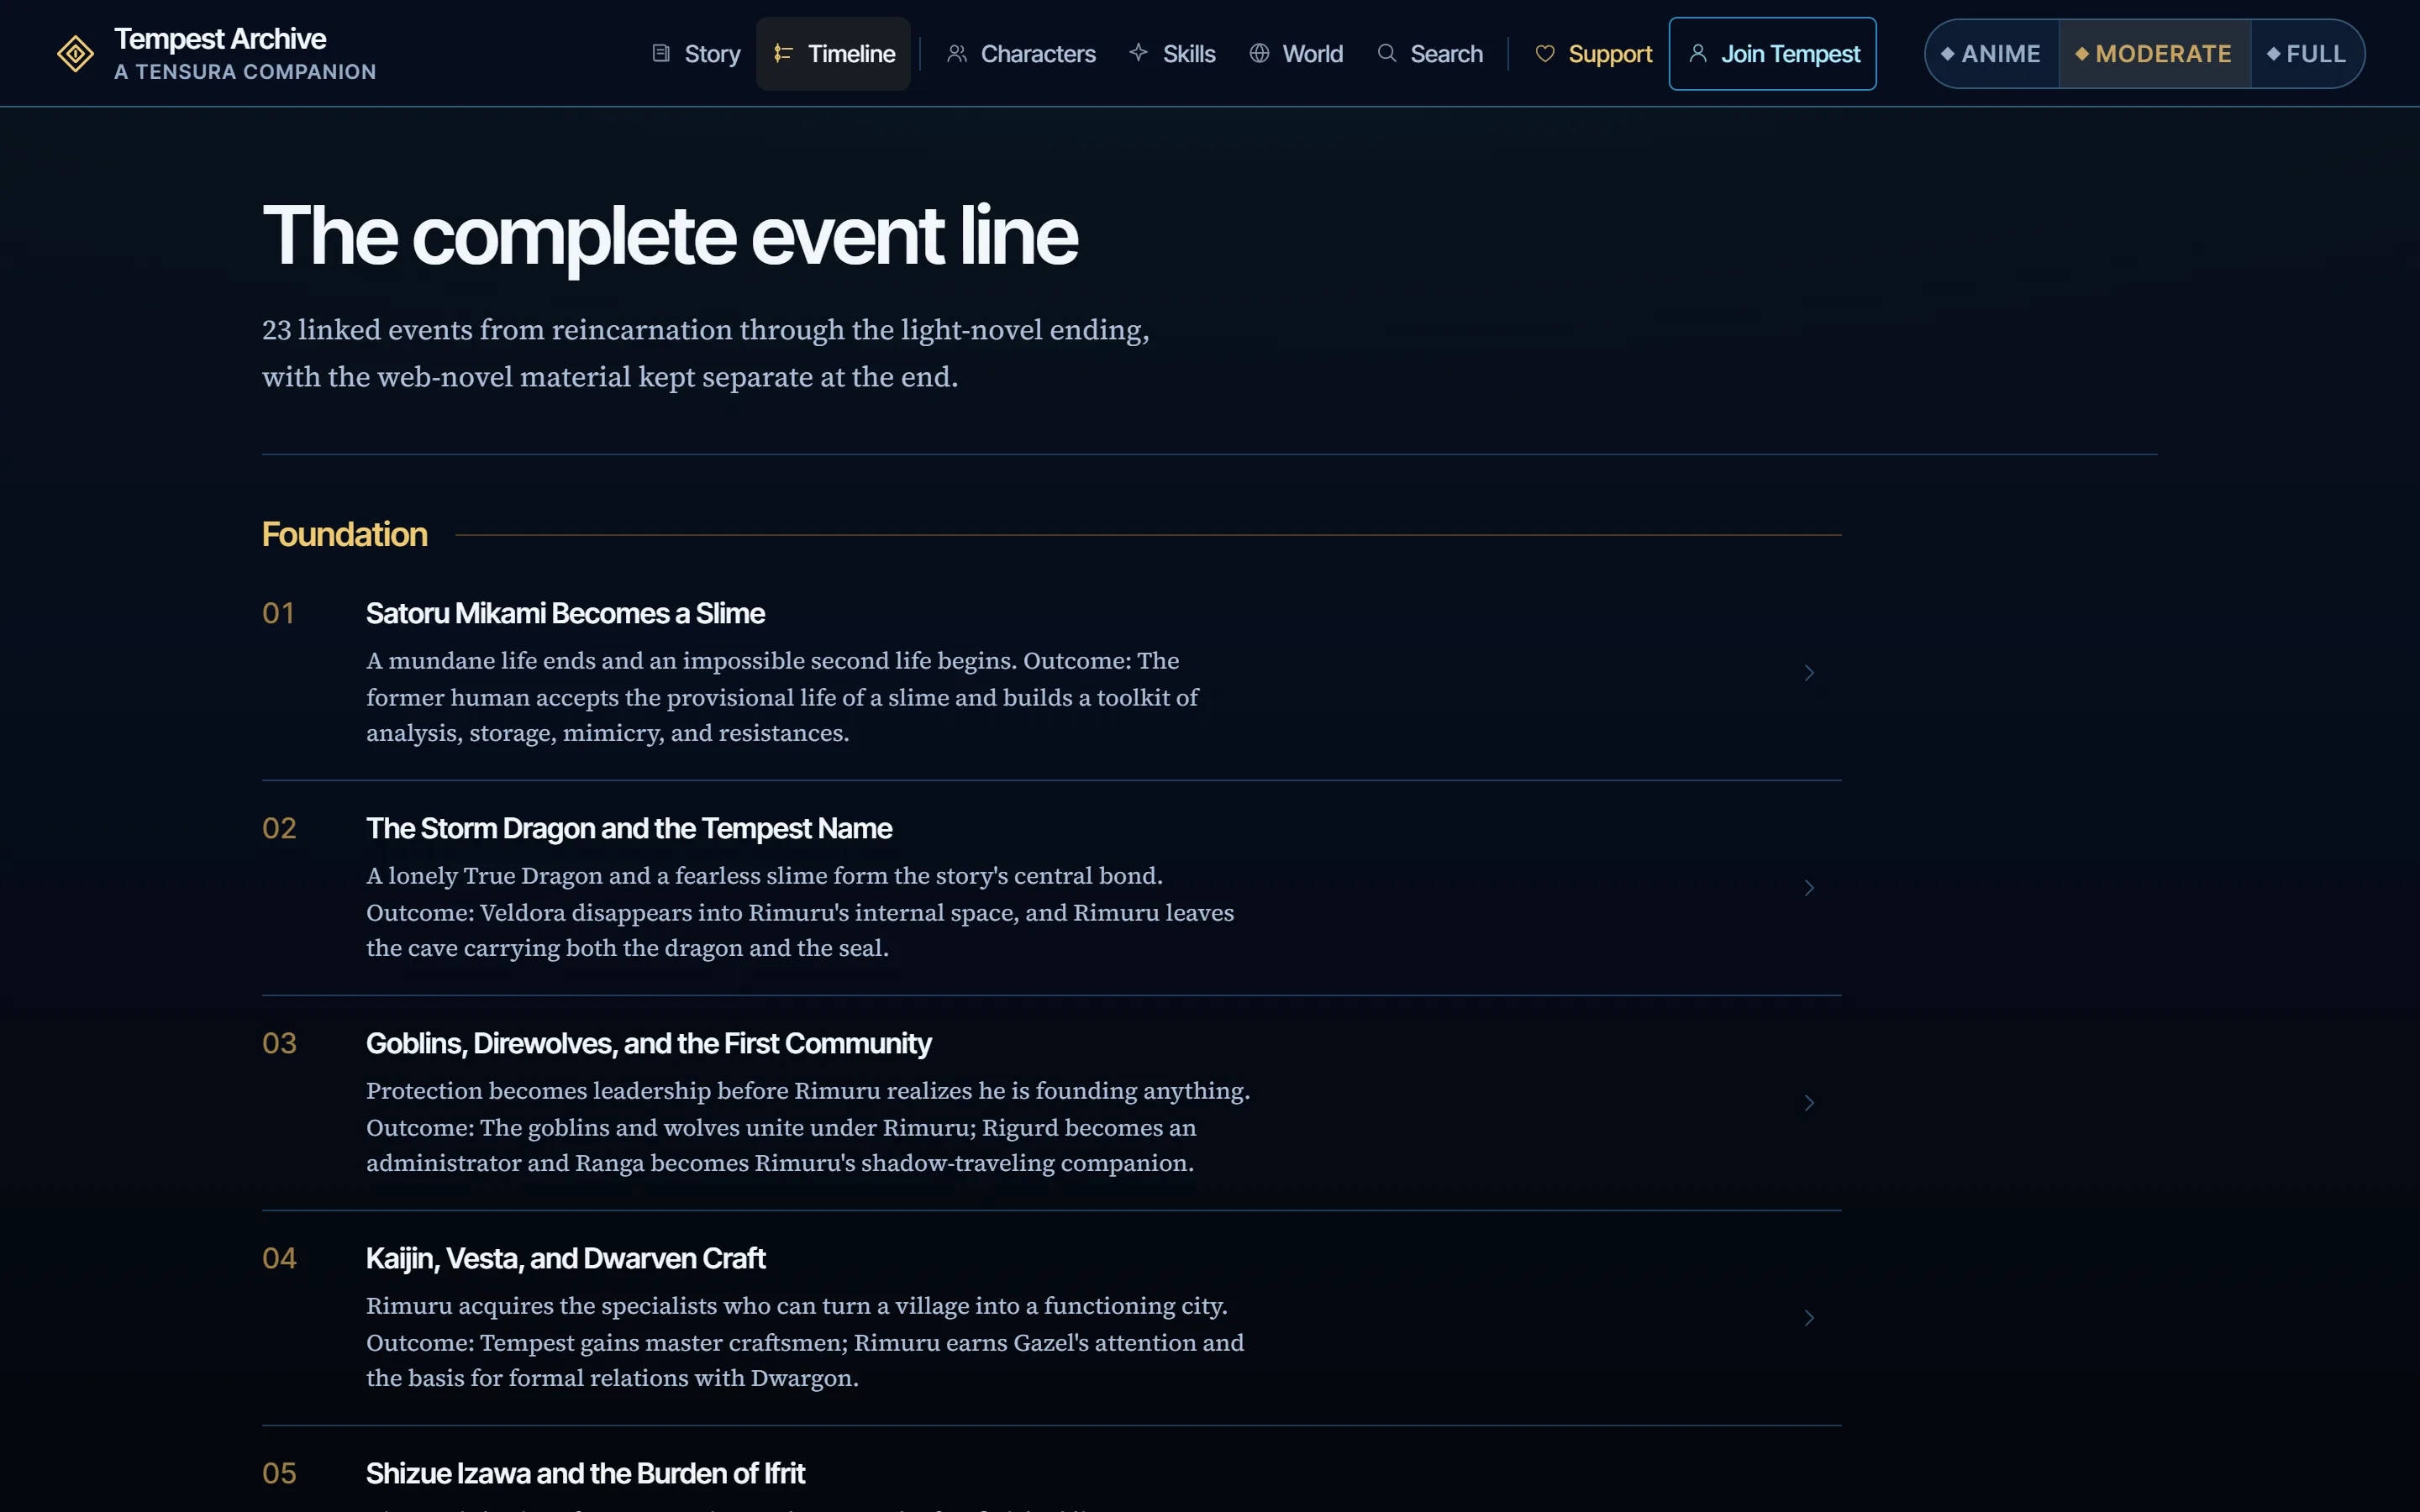Expand the Goblins, Direwolves event chevron
Viewport: 2420px width, 1512px height.
point(1809,1103)
